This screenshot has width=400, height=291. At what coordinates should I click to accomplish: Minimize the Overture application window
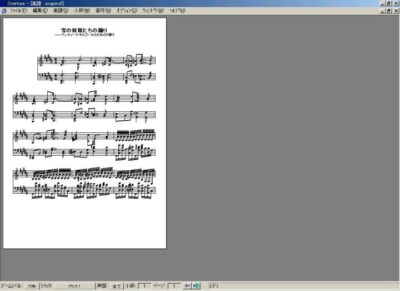382,3
